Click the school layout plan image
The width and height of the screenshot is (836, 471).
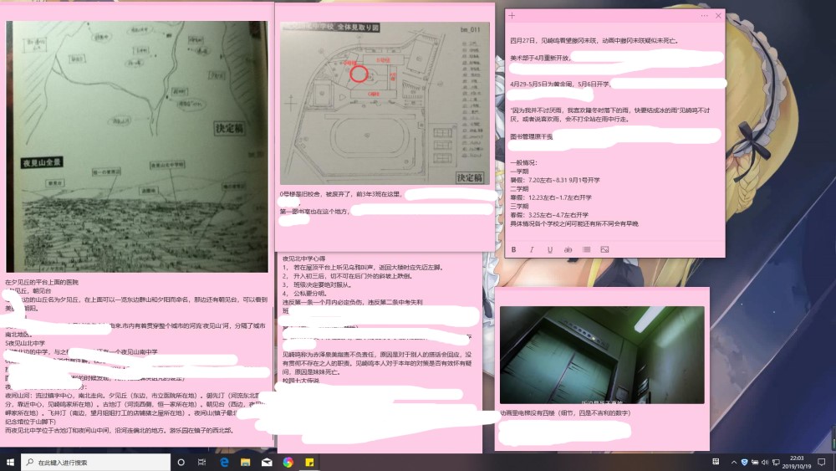385,104
